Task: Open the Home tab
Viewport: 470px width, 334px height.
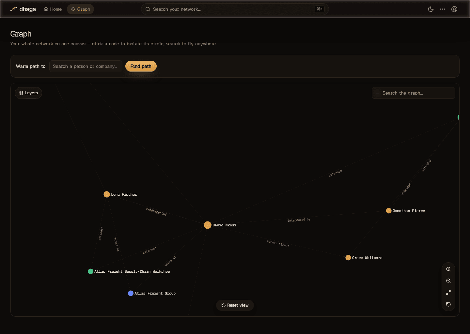Action: tap(53, 9)
